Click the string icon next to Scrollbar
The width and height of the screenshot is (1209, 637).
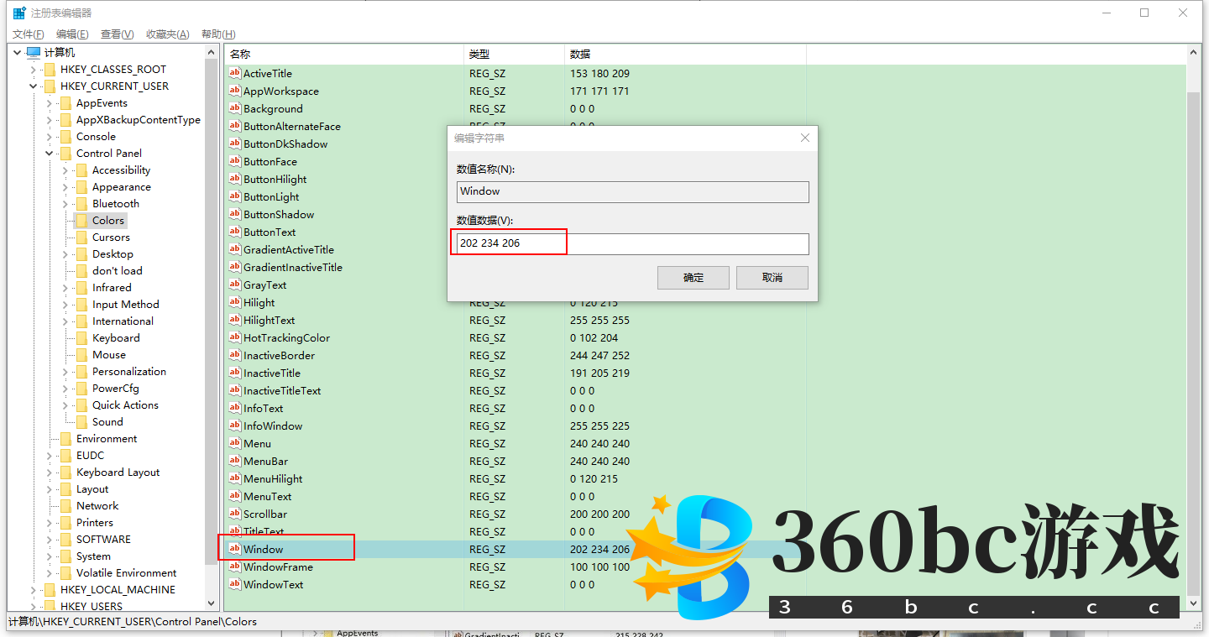(234, 514)
